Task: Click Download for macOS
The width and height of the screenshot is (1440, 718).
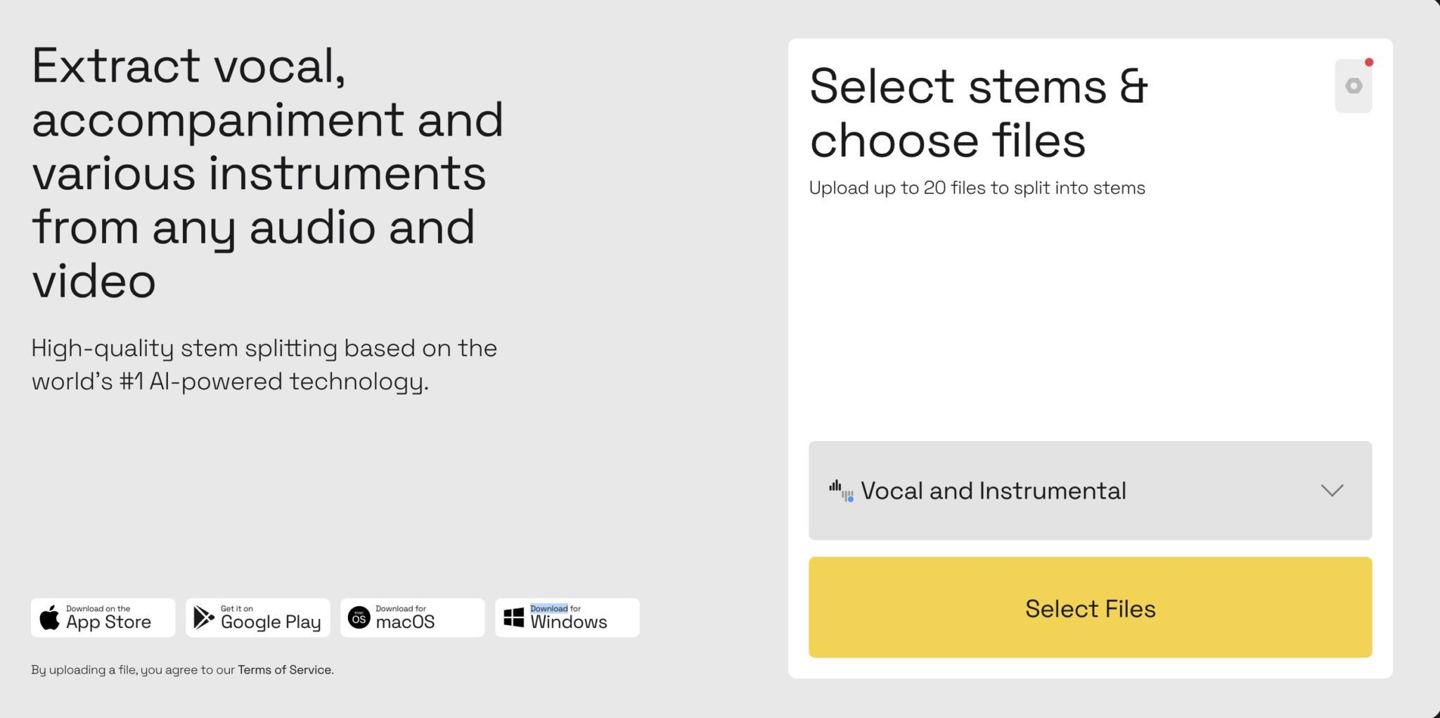Action: click(x=411, y=617)
